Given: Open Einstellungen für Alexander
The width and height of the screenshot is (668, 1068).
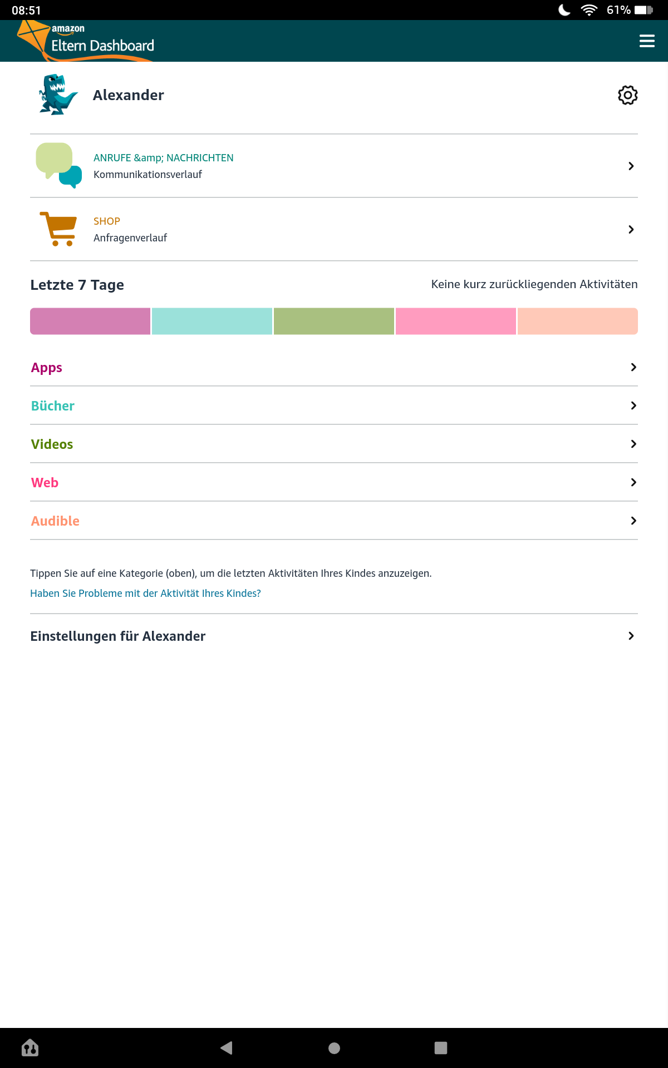Looking at the screenshot, I should [334, 636].
